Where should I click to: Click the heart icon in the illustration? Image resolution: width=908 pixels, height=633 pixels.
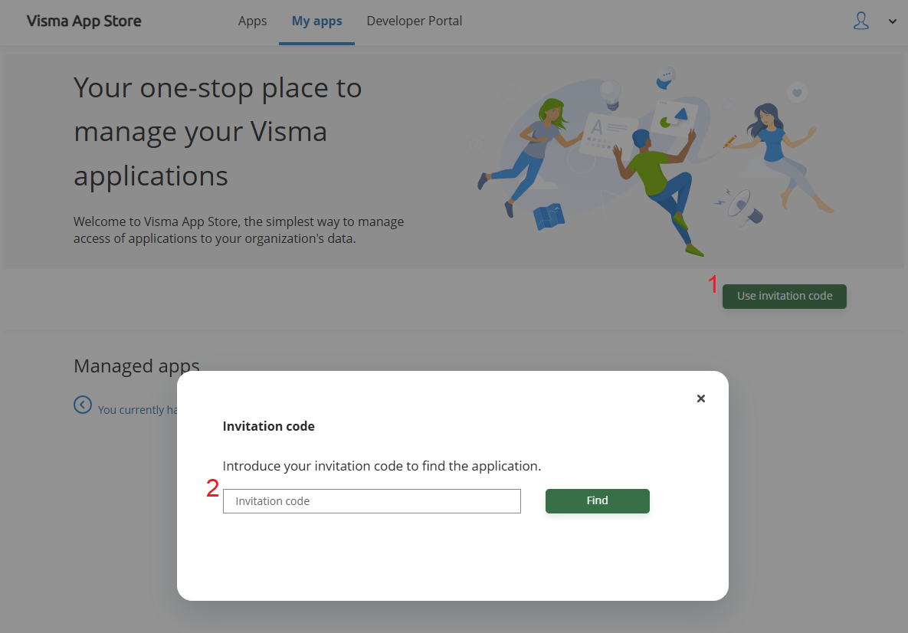pyautogui.click(x=797, y=93)
